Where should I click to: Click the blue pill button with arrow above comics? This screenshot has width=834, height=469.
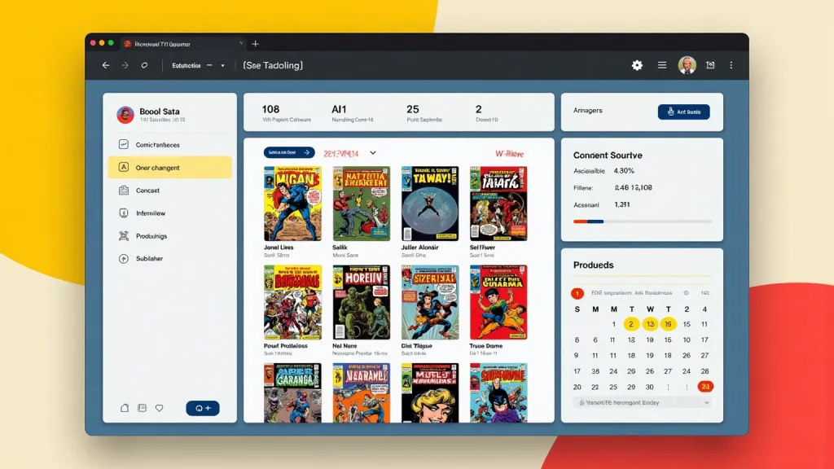click(289, 152)
